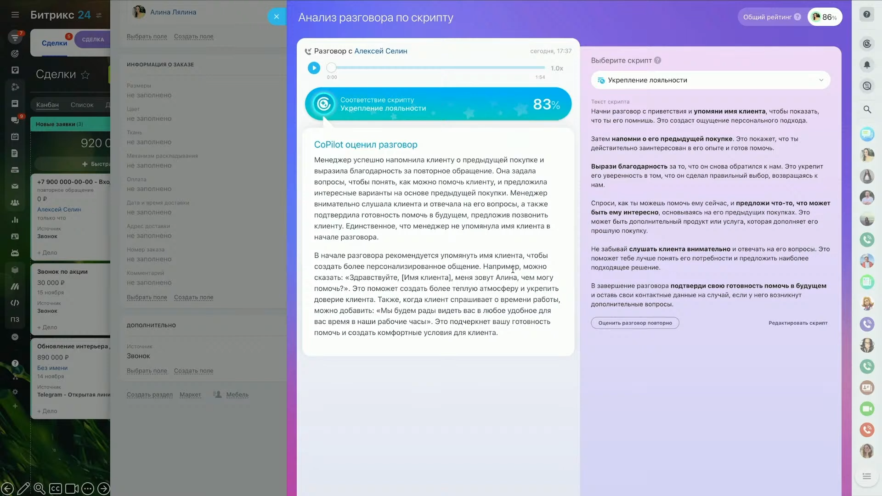Open search icon in right sidebar
Viewport: 882px width, 496px height.
(x=867, y=109)
